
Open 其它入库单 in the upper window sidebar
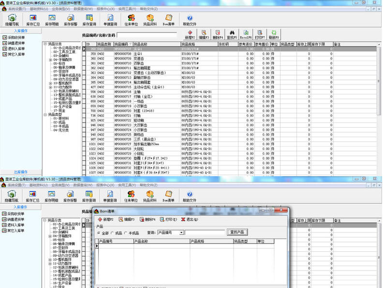coord(14,54)
